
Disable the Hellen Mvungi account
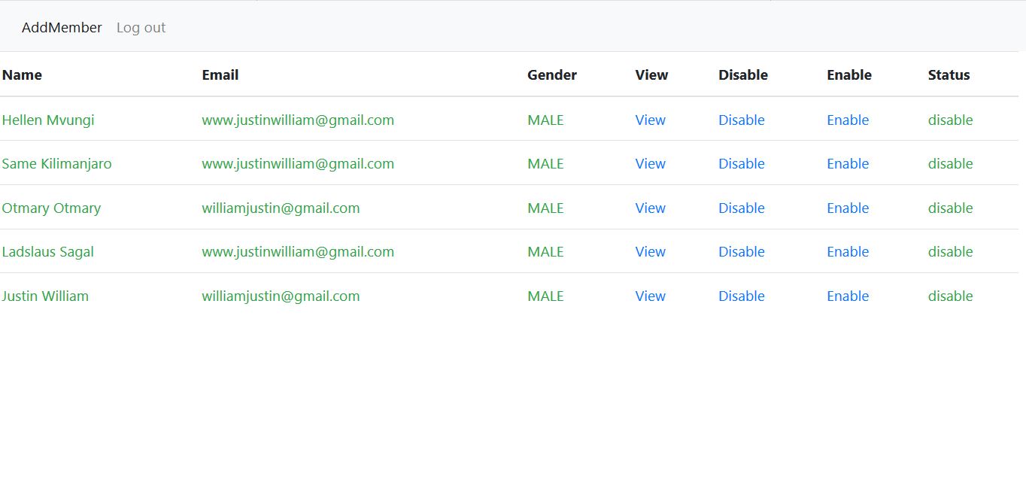741,120
